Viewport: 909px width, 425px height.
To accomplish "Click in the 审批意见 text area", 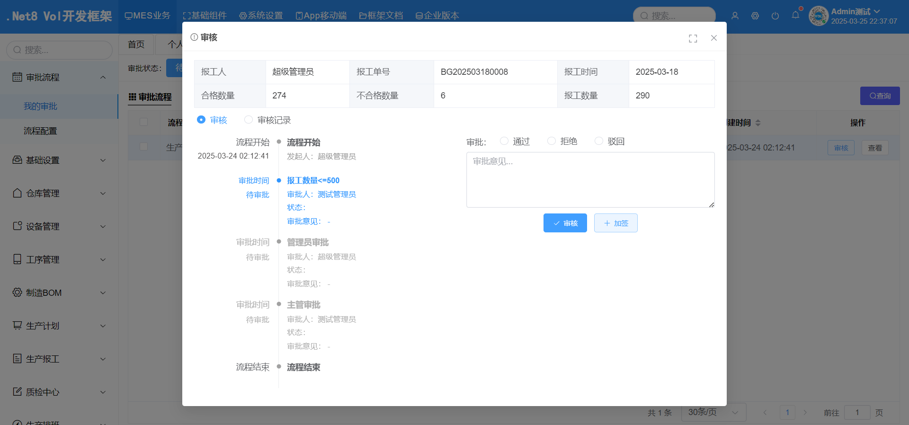I will click(590, 180).
